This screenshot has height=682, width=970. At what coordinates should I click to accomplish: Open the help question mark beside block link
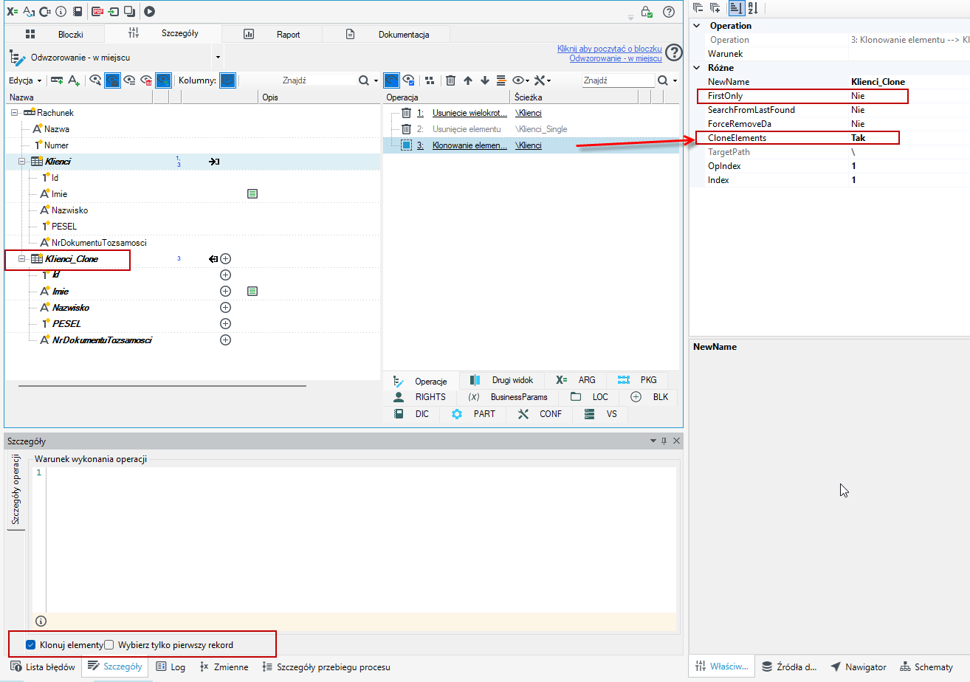click(x=673, y=52)
